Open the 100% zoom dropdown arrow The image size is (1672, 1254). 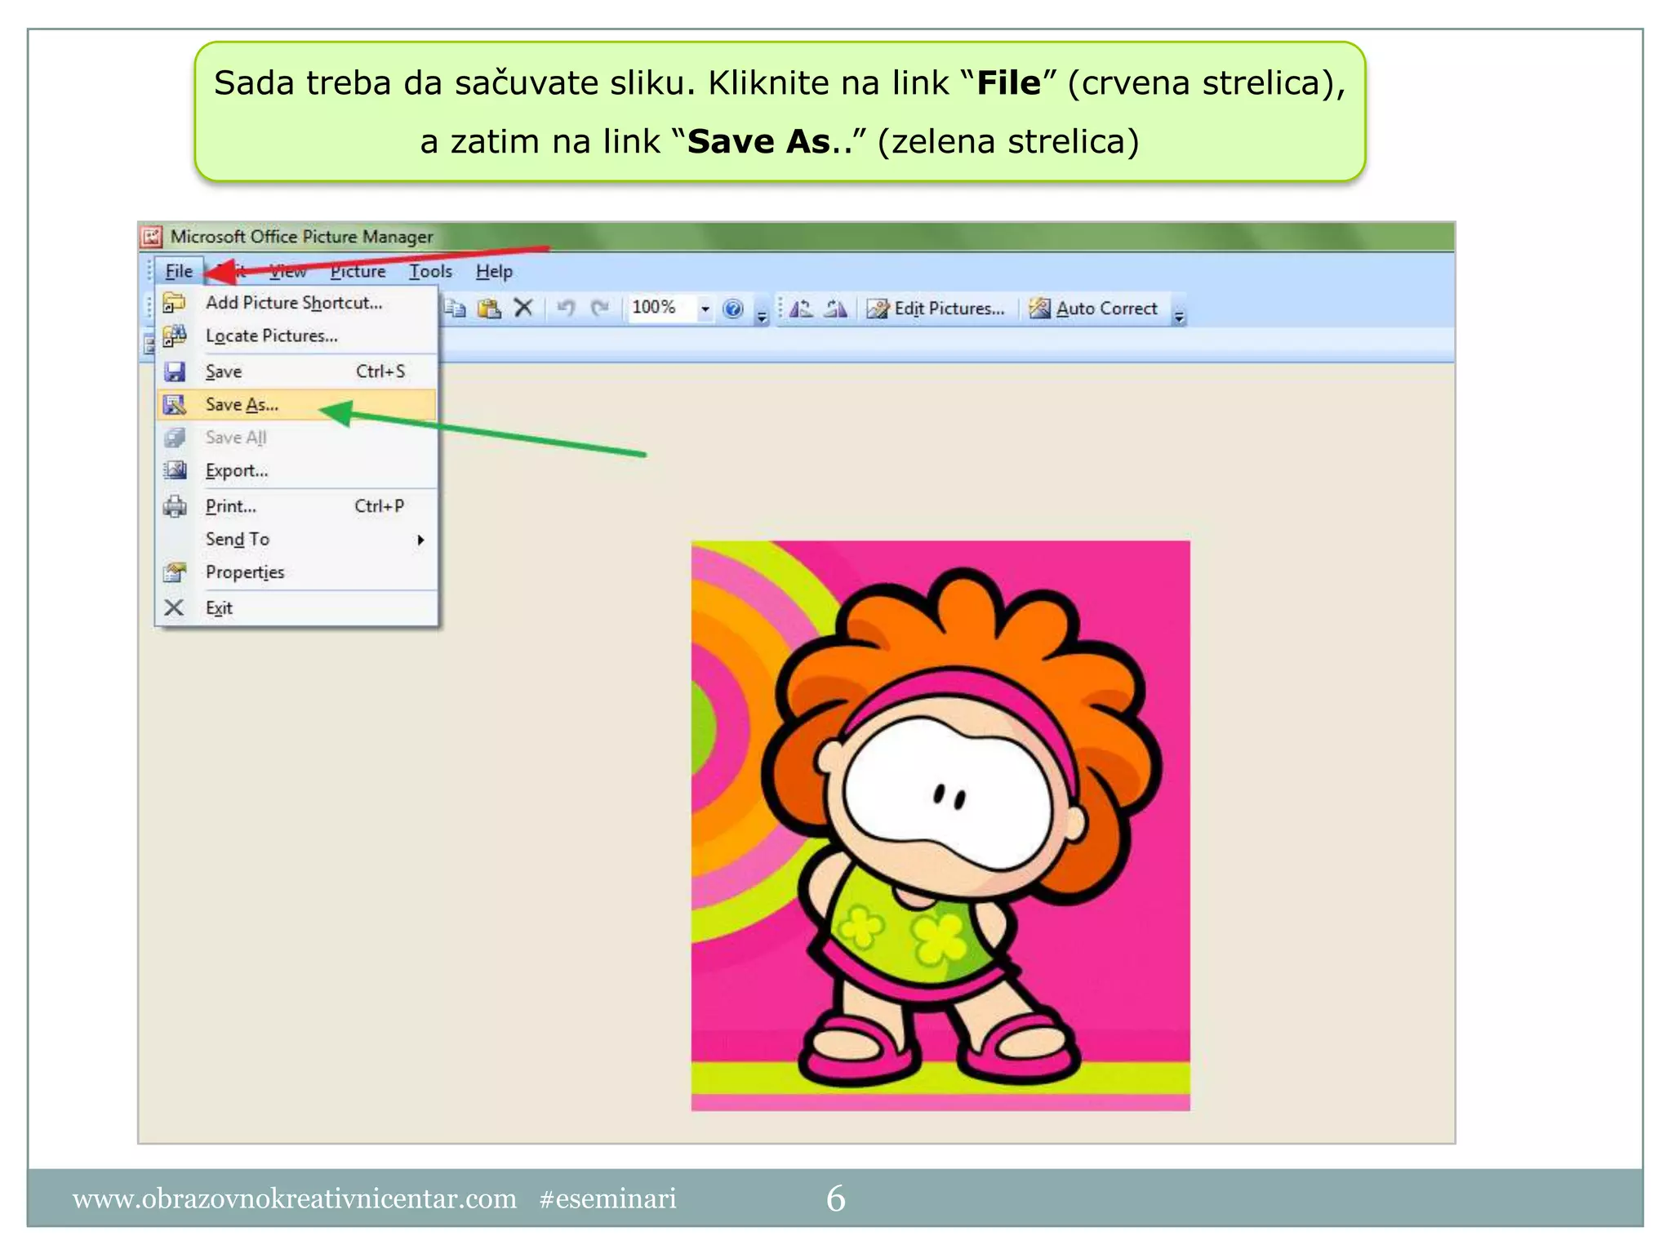(705, 309)
